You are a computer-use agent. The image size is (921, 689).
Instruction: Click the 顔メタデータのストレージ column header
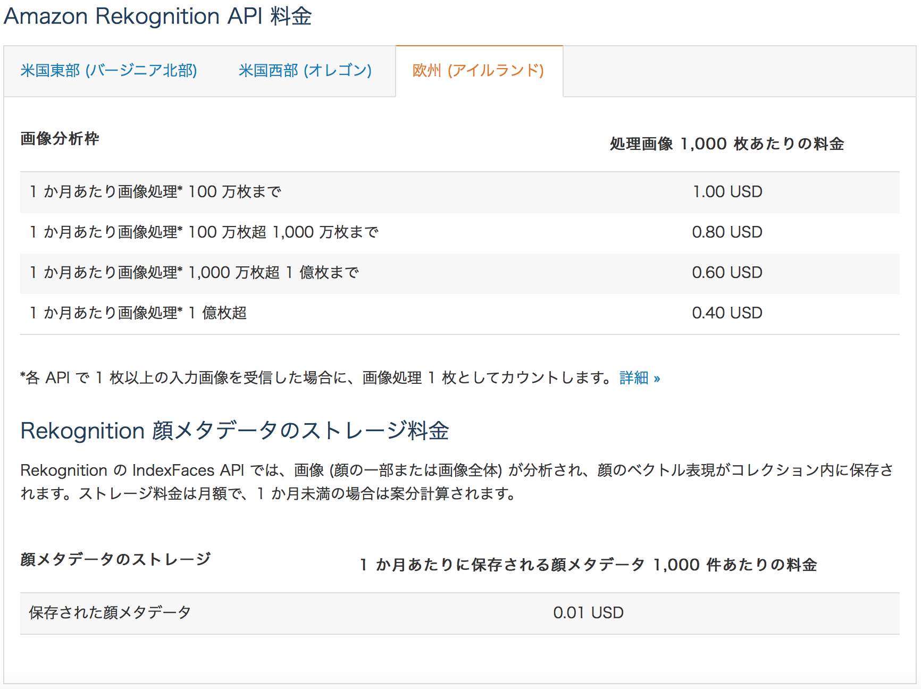pos(115,559)
